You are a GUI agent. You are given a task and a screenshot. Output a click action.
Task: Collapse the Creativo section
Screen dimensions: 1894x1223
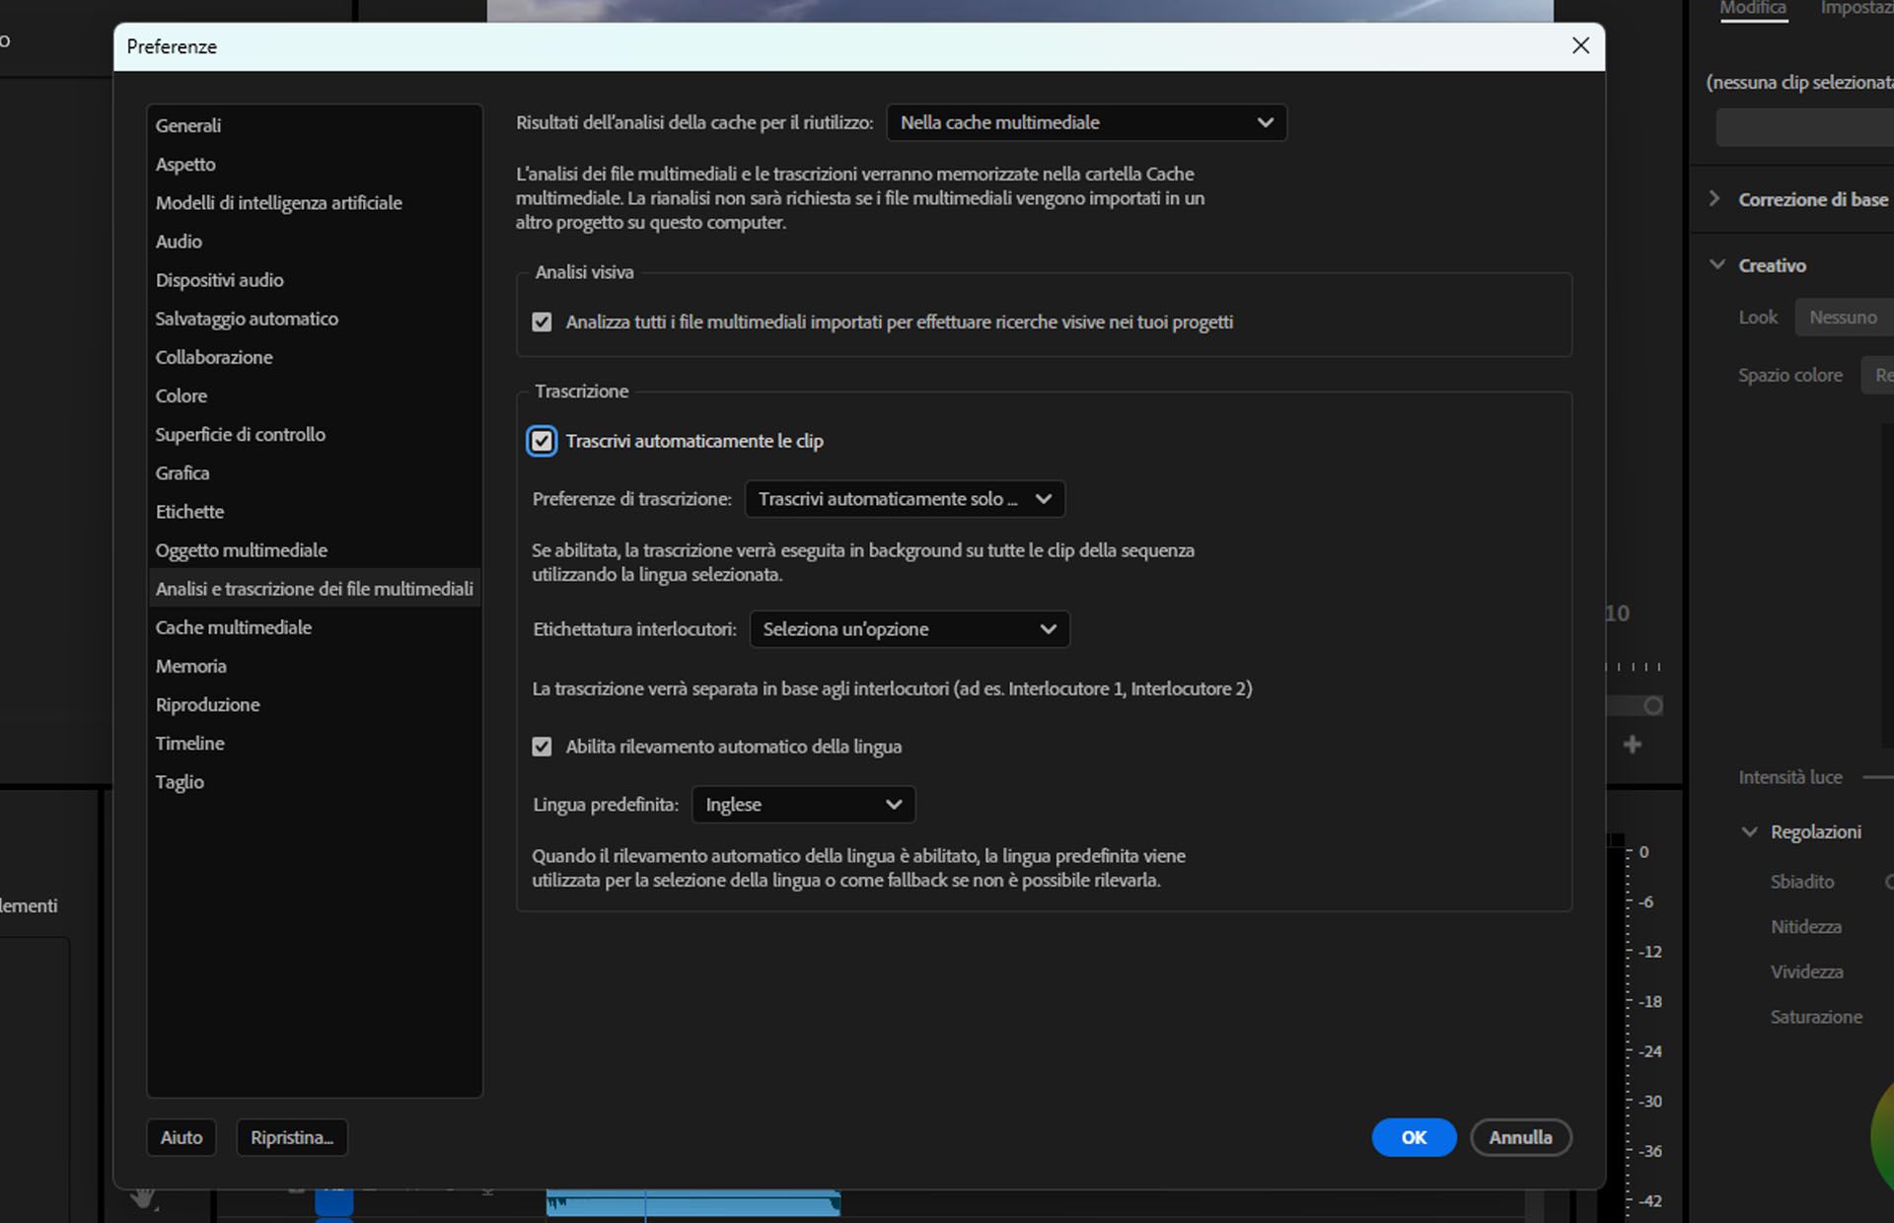1717,265
